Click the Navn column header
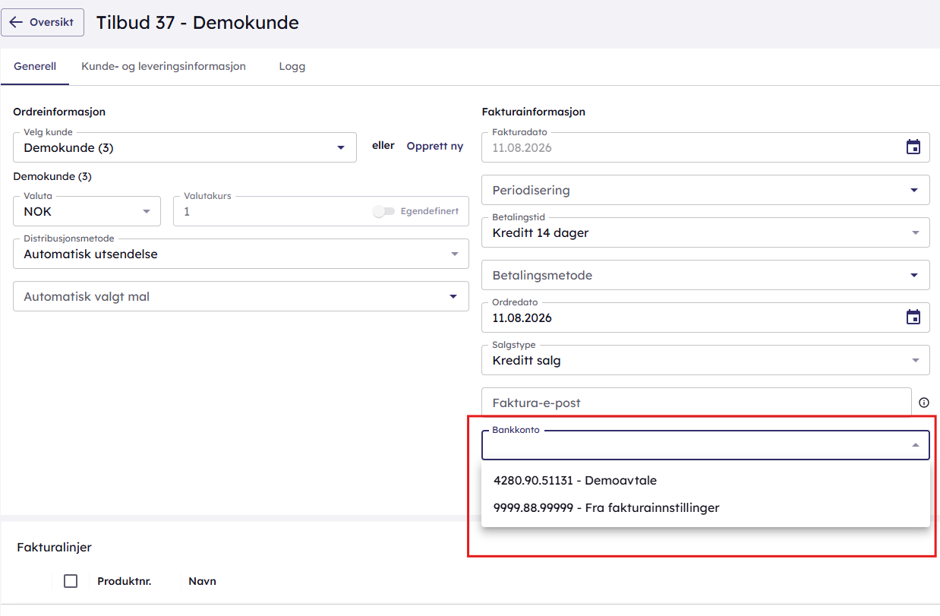 tap(203, 581)
